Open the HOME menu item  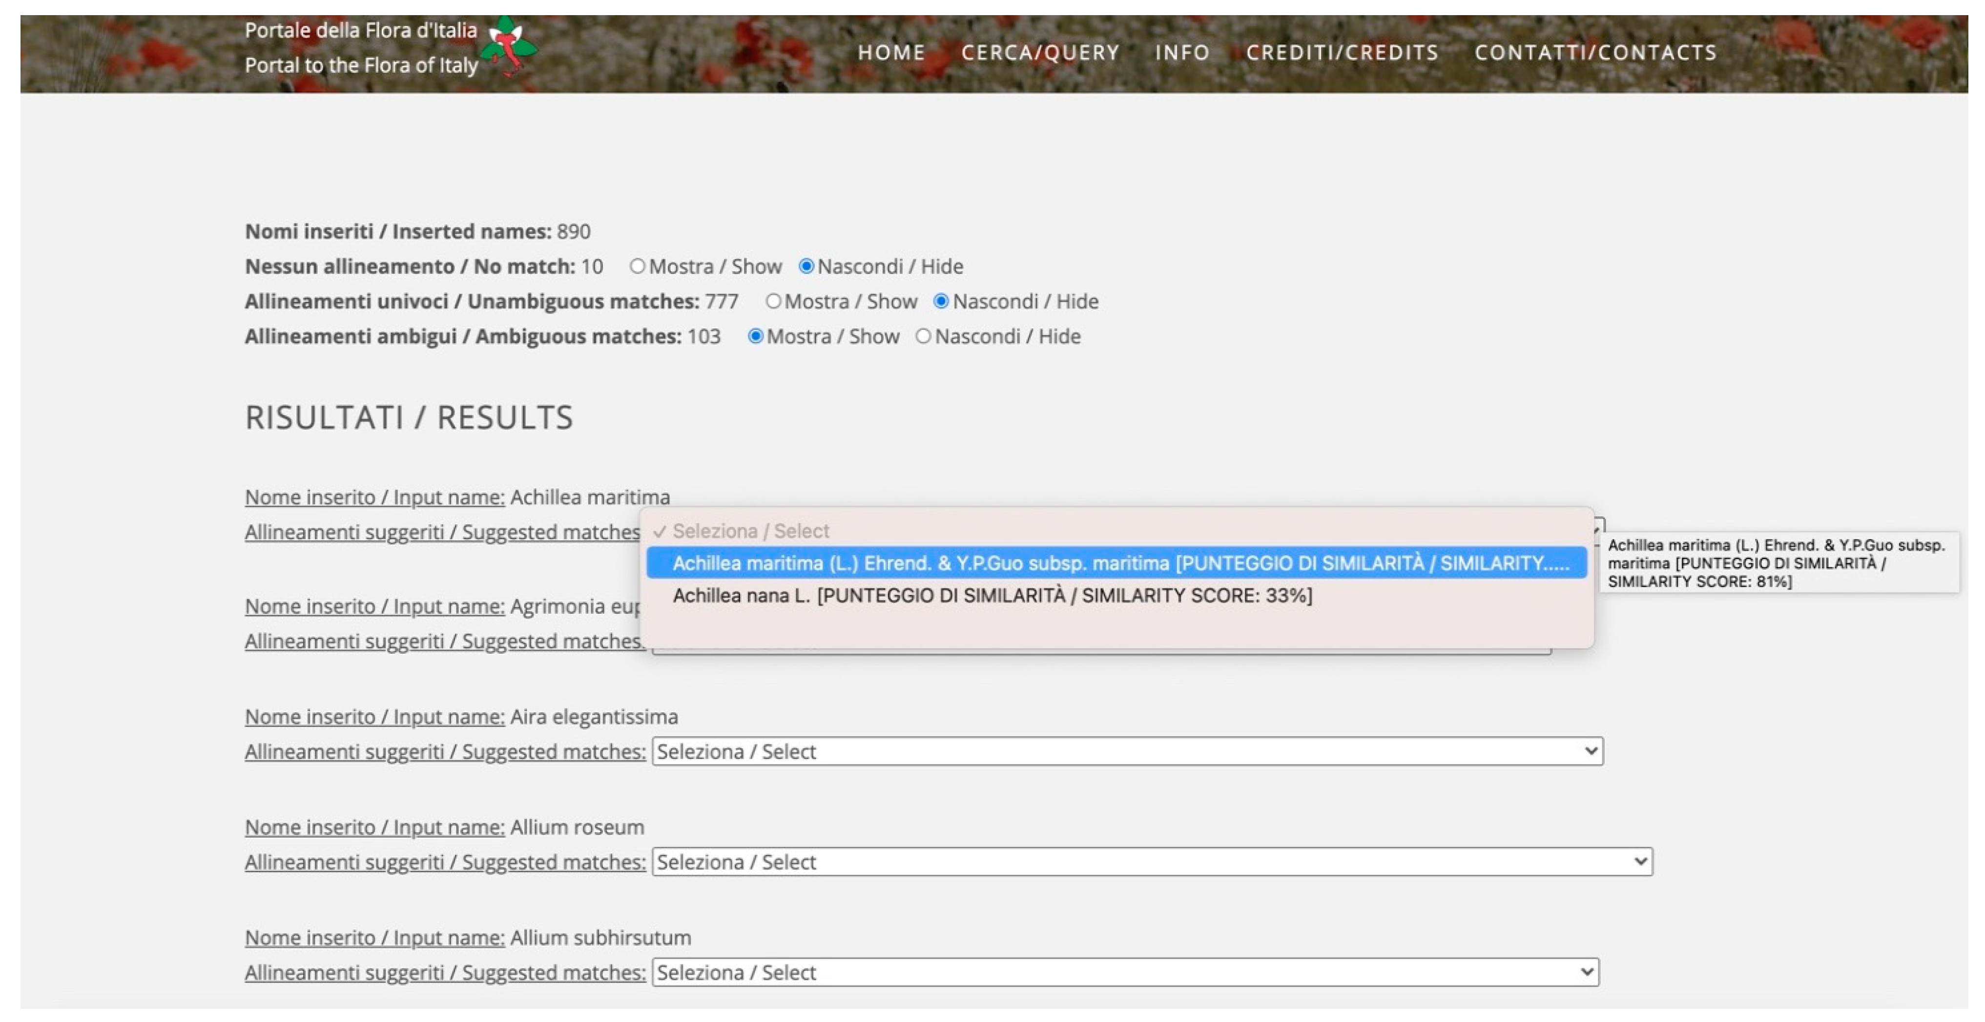coord(891,52)
